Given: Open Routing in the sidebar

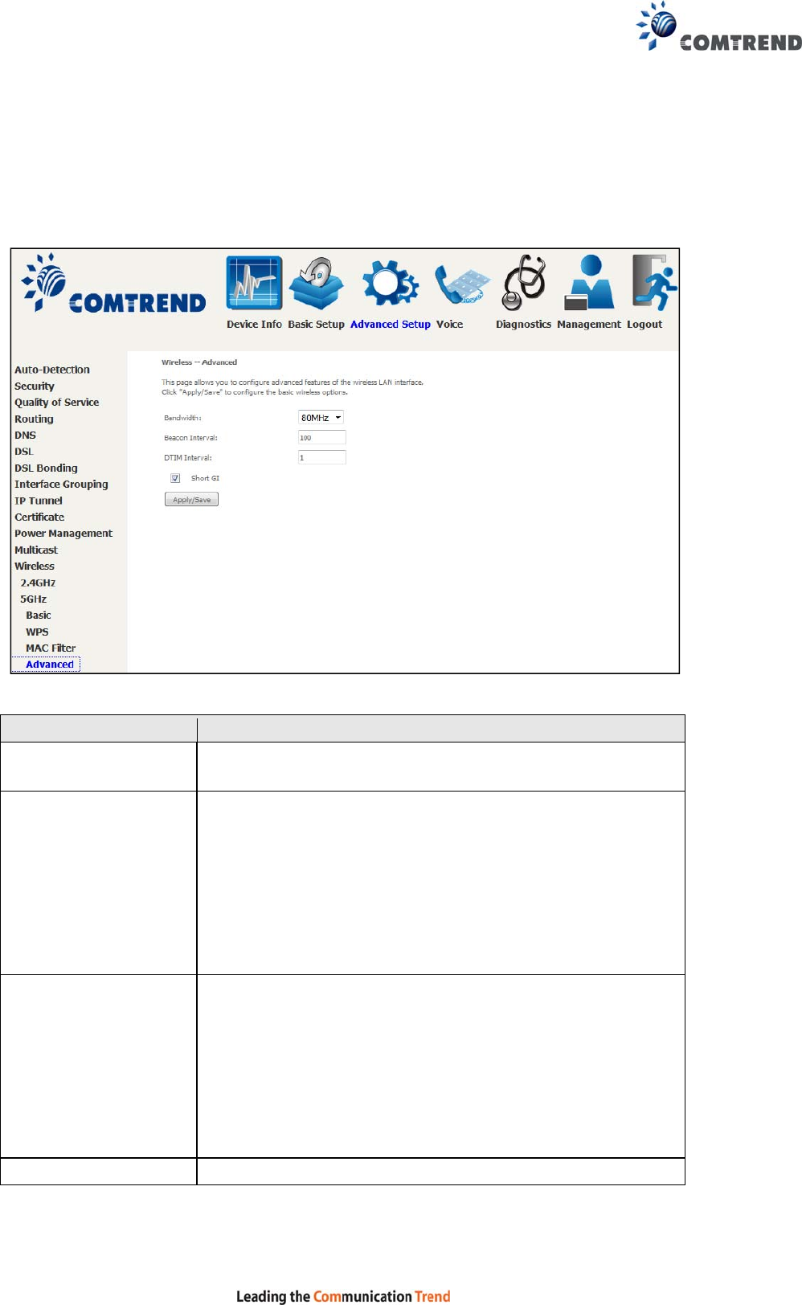Looking at the screenshot, I should 34,419.
